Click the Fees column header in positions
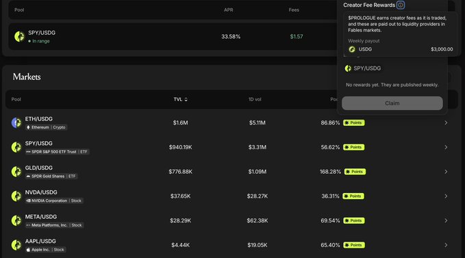 point(294,10)
